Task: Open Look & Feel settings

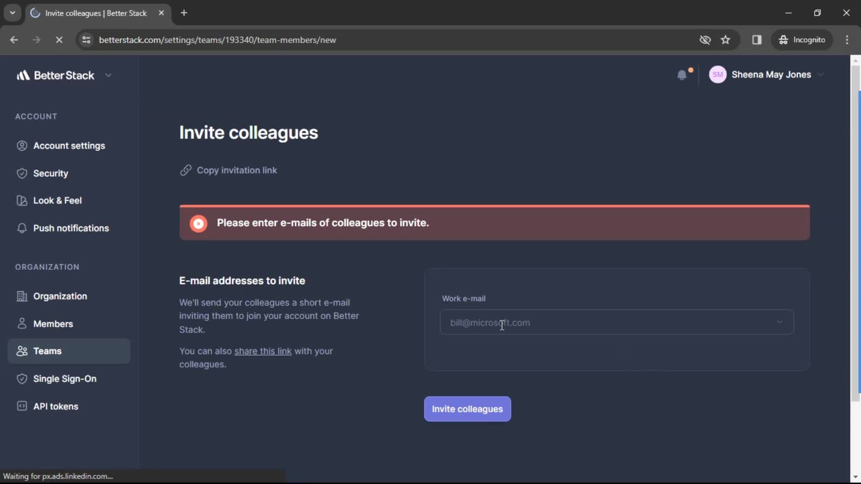Action: click(69, 201)
